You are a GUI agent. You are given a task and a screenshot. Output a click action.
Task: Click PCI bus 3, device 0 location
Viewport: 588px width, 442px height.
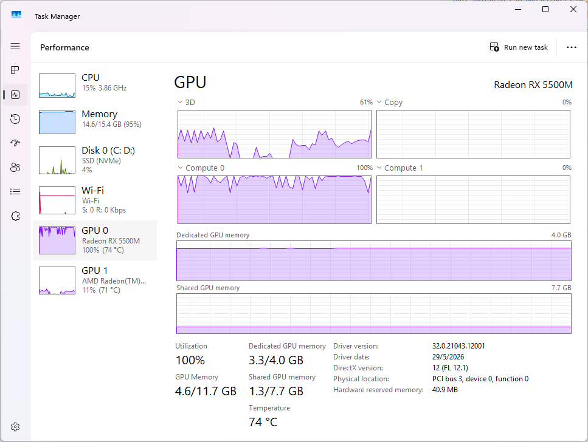coord(480,379)
